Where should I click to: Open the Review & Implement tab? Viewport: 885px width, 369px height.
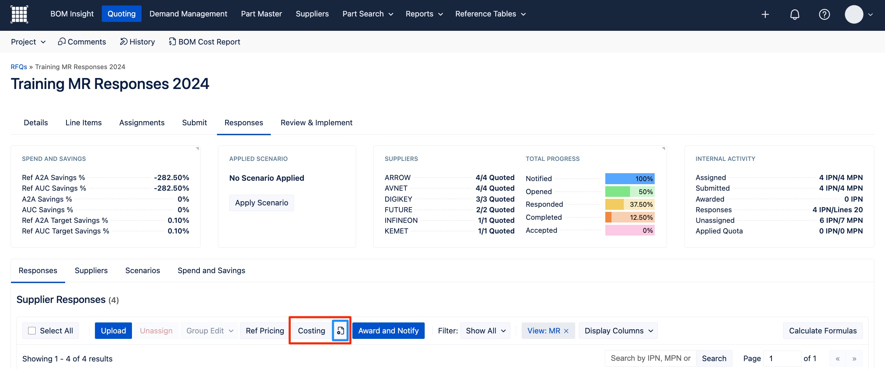(x=316, y=123)
